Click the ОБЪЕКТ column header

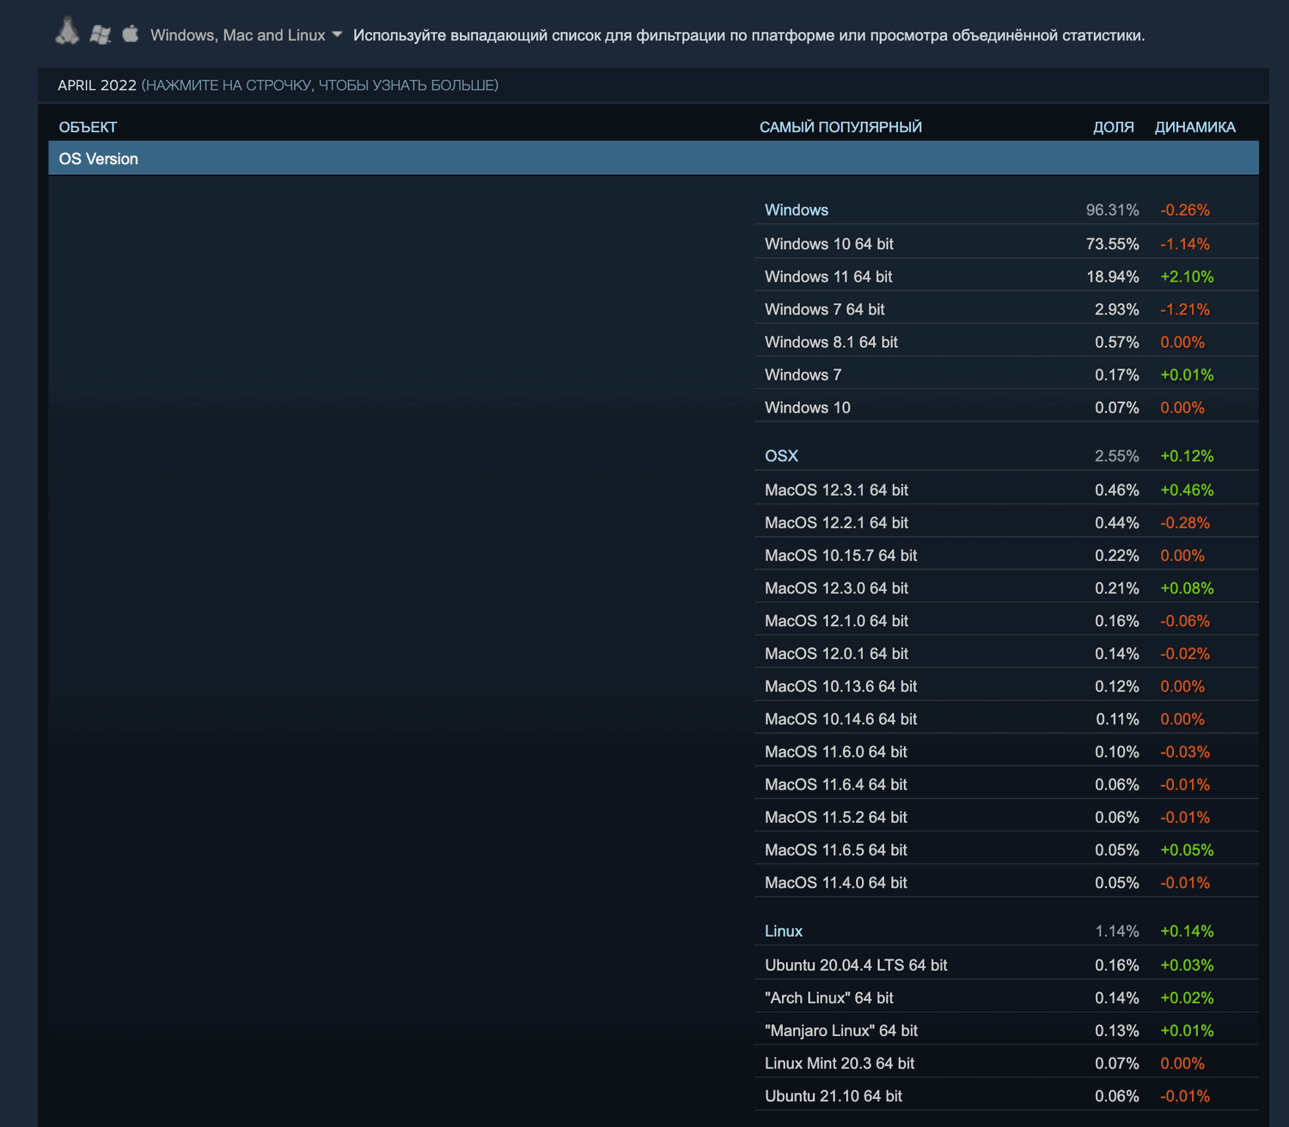click(x=88, y=127)
